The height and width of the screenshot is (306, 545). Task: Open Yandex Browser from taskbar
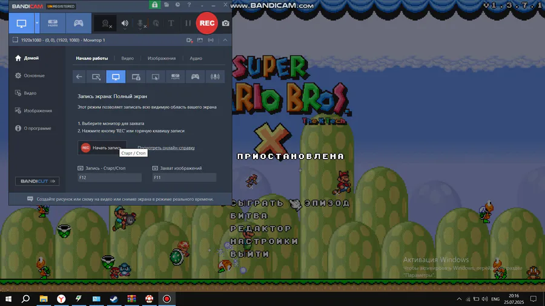point(61,299)
